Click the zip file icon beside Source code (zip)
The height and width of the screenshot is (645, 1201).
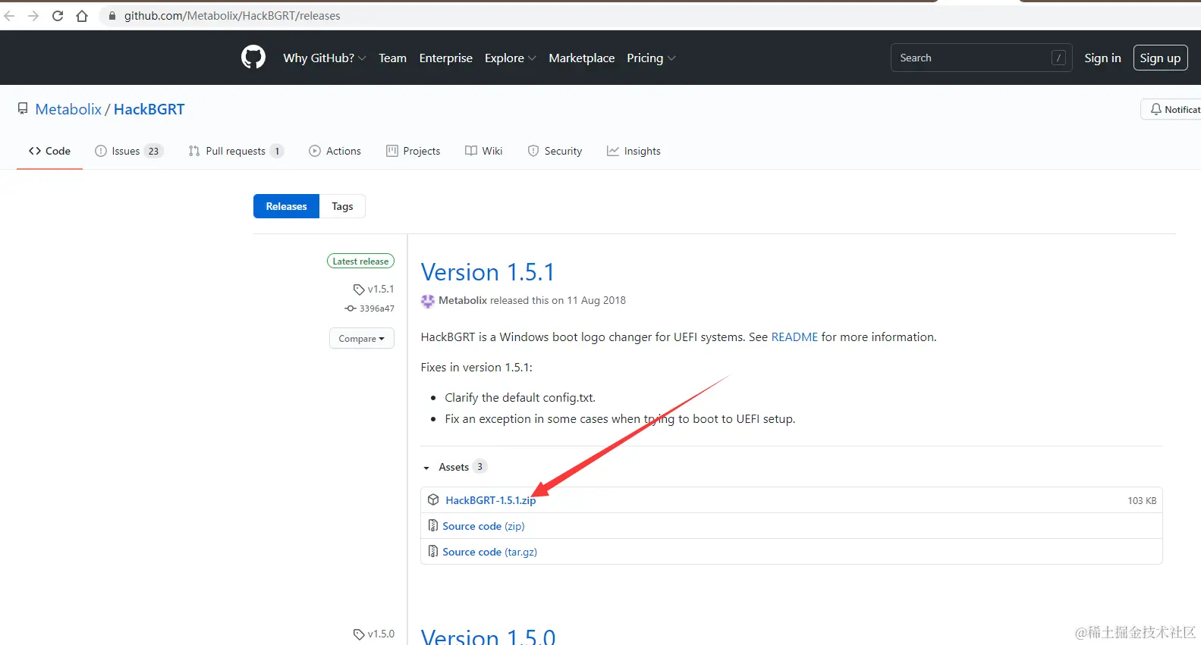pyautogui.click(x=433, y=526)
